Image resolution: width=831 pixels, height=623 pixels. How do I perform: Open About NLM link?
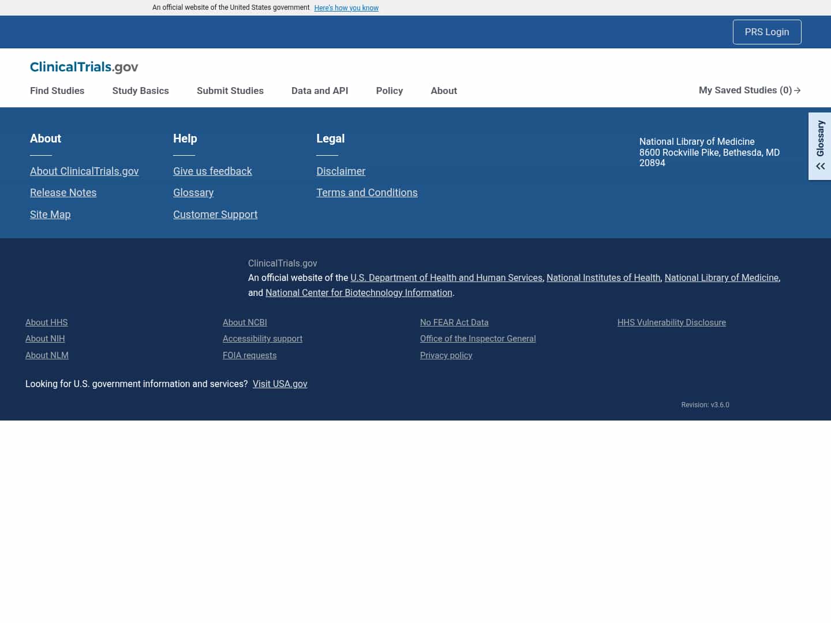[47, 355]
